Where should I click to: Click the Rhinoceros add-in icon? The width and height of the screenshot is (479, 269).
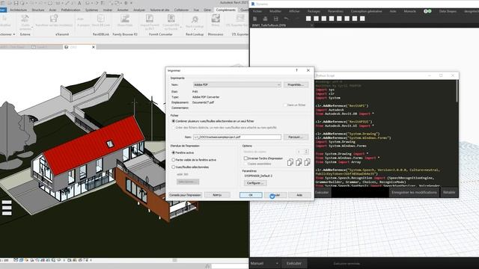pos(216,19)
